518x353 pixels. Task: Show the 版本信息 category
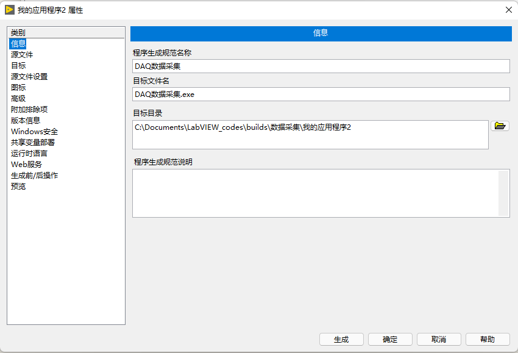[26, 120]
